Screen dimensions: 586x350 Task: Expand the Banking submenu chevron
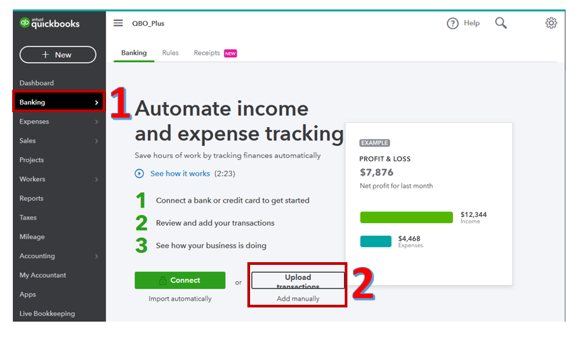[97, 102]
